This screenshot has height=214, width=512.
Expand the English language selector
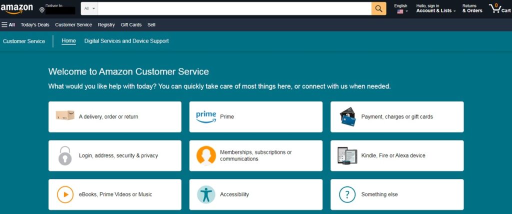[x=400, y=8]
